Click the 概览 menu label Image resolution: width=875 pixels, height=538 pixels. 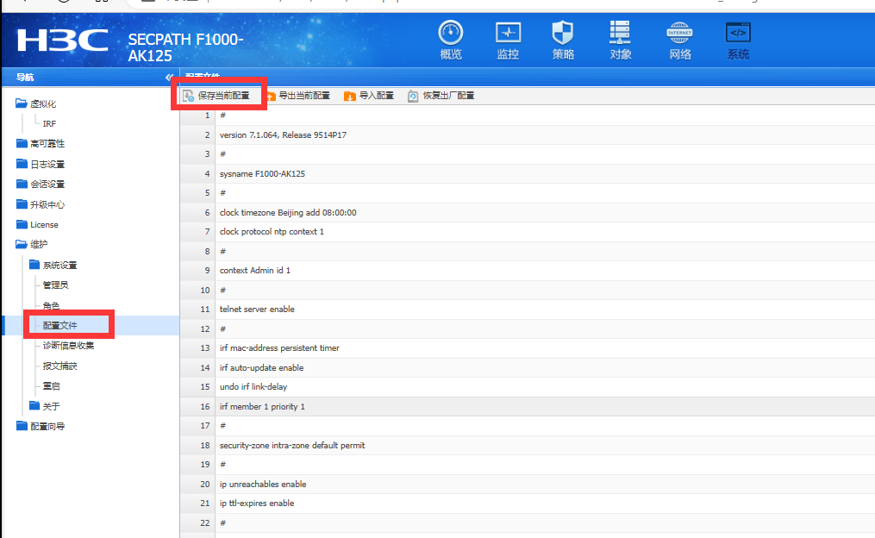pyautogui.click(x=451, y=54)
